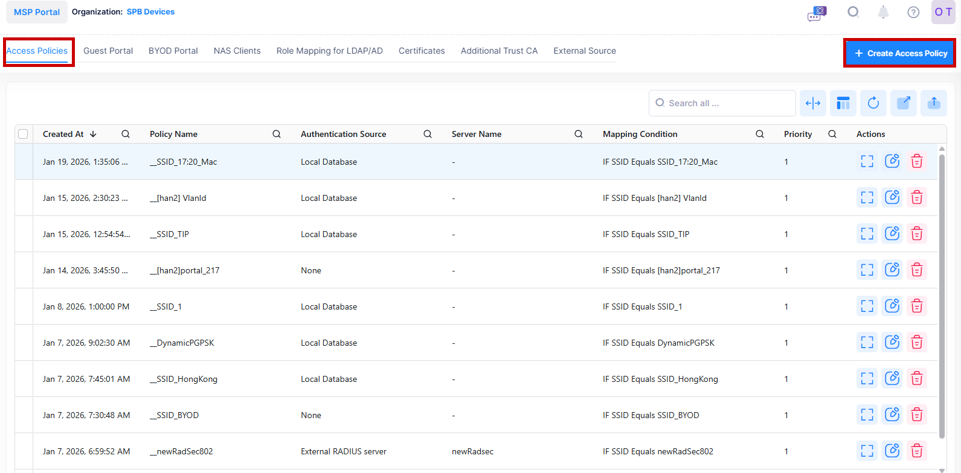Viewport: 961px width, 473px height.
Task: Switch to the Guest Portal tab
Action: (108, 51)
